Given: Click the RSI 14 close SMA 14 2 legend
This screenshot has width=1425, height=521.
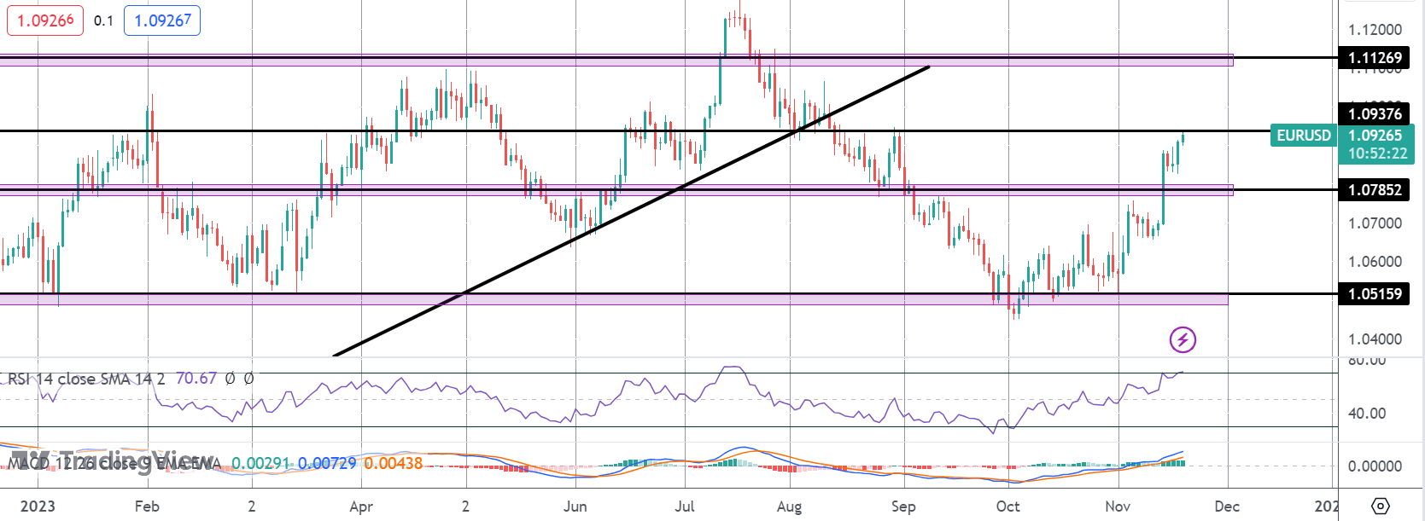Looking at the screenshot, I should [86, 379].
